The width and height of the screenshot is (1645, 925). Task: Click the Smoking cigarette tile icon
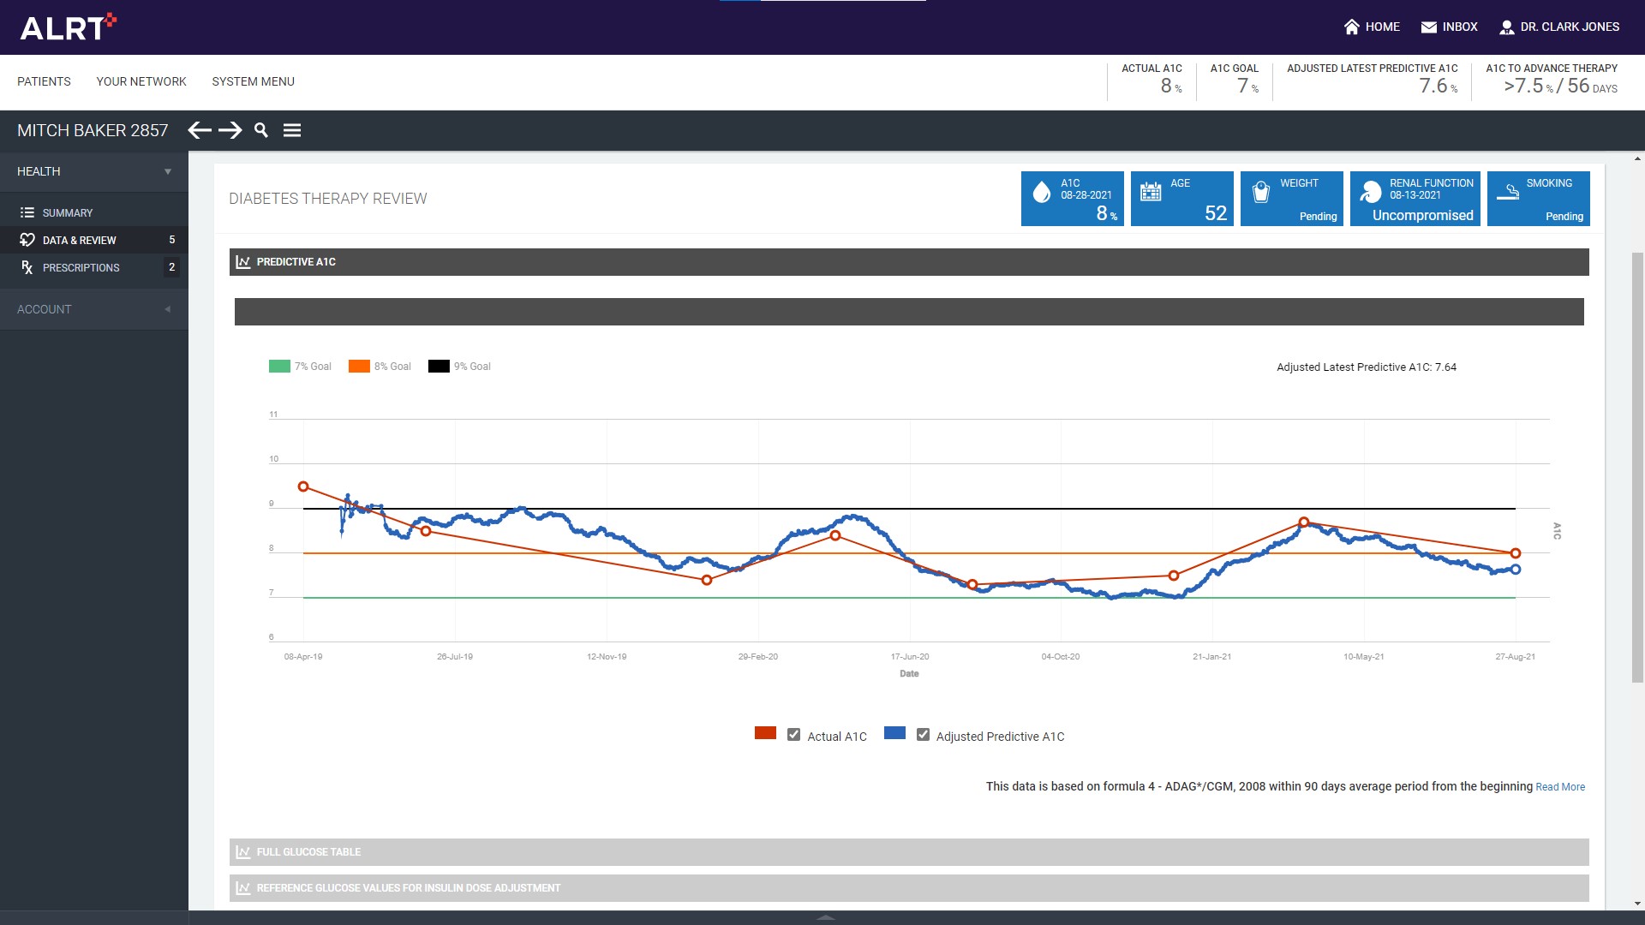[x=1507, y=193]
